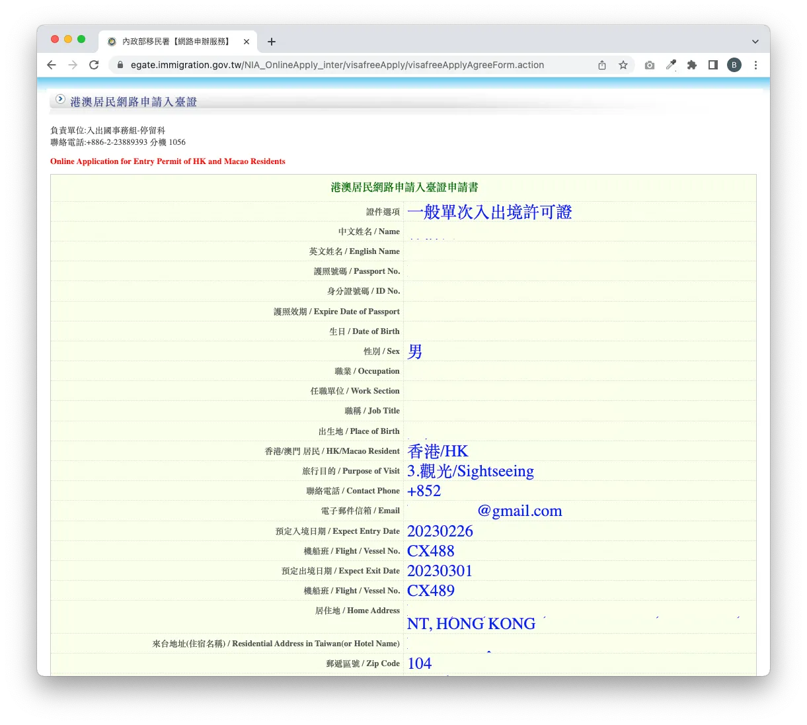
Task: Click the 護照號碼 / Passport No. label
Action: click(357, 271)
